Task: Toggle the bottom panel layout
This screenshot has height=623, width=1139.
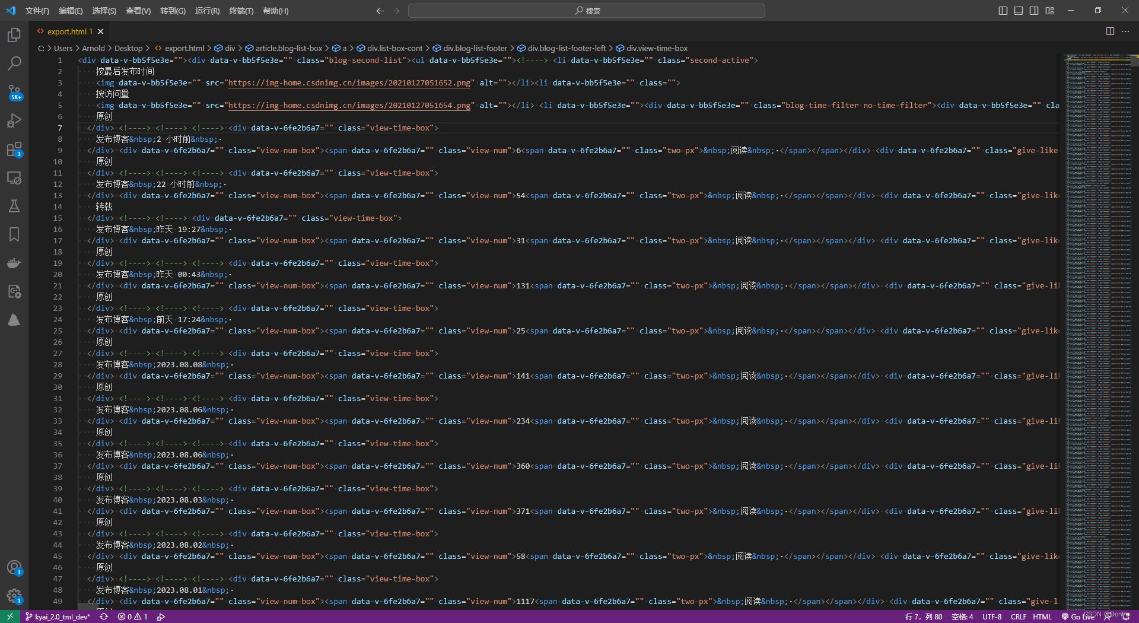Action: pos(1019,11)
